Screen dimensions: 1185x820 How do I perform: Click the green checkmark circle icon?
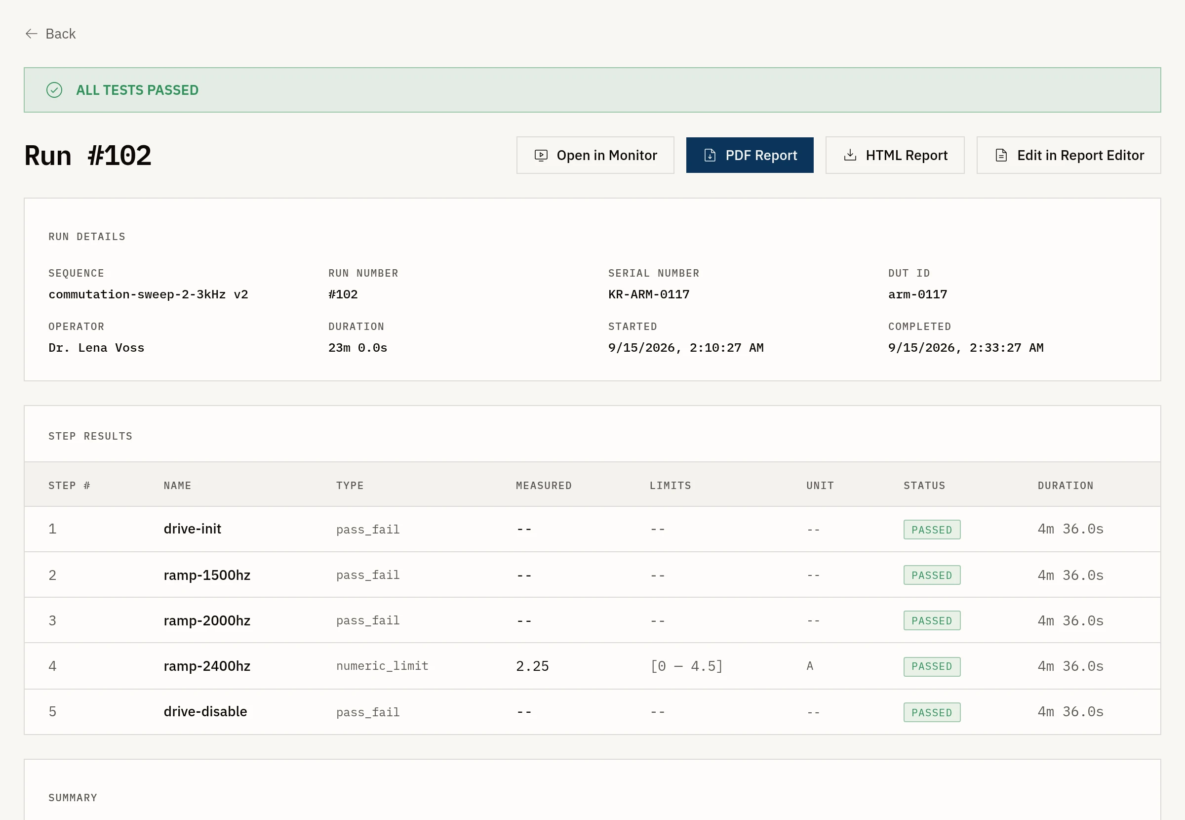click(54, 90)
